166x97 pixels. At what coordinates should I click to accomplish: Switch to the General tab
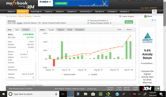[x=26, y=30]
